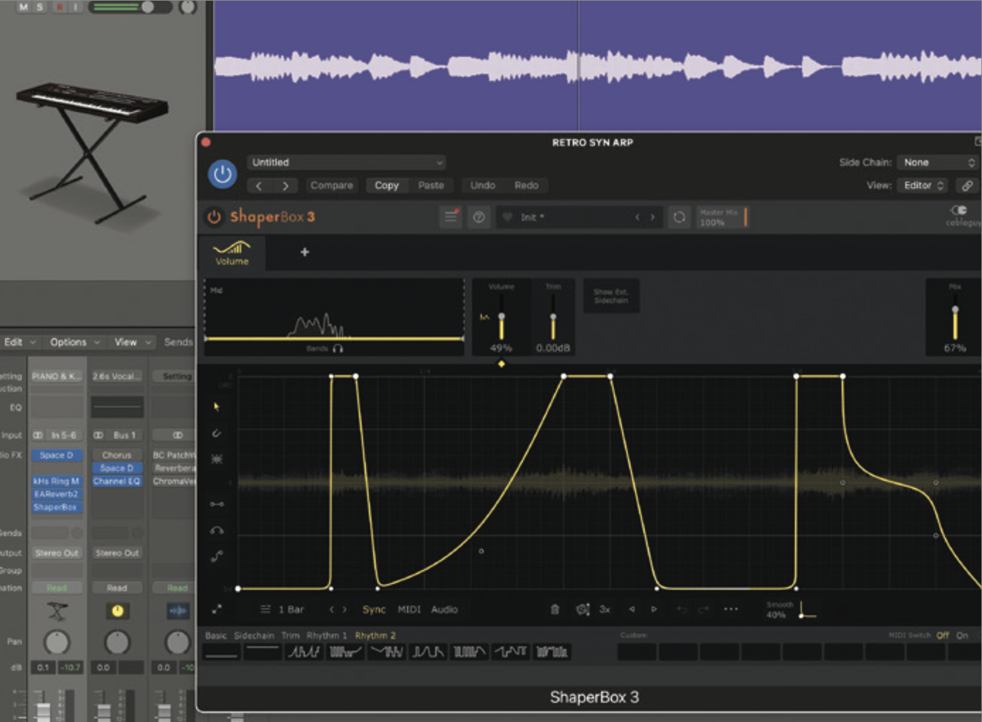The height and width of the screenshot is (722, 982).
Task: Open the Untitled preset dropdown
Action: (x=345, y=163)
